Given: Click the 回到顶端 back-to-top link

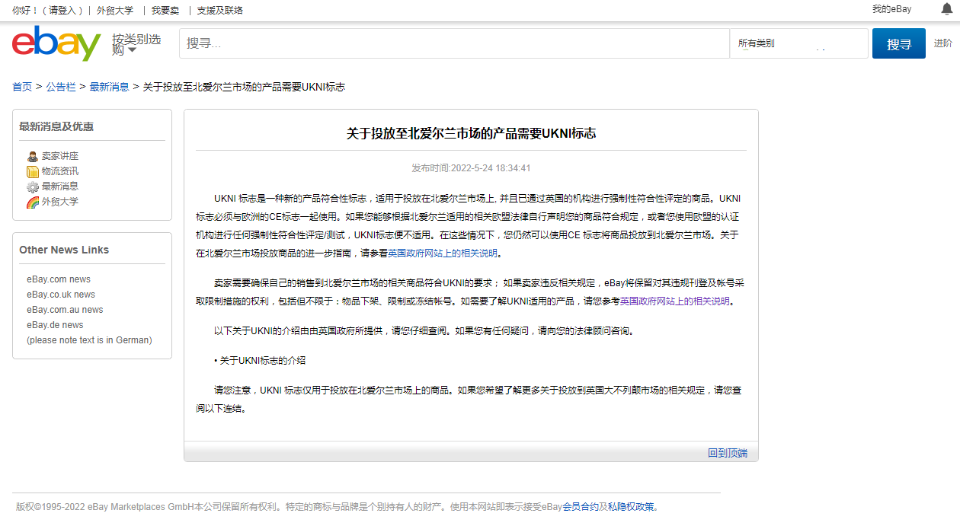Looking at the screenshot, I should click(x=727, y=453).
